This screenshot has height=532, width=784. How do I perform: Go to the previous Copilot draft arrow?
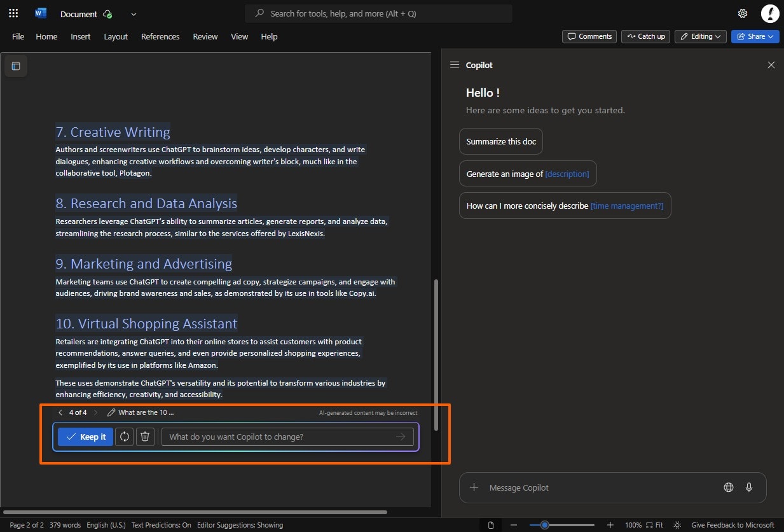tap(60, 412)
